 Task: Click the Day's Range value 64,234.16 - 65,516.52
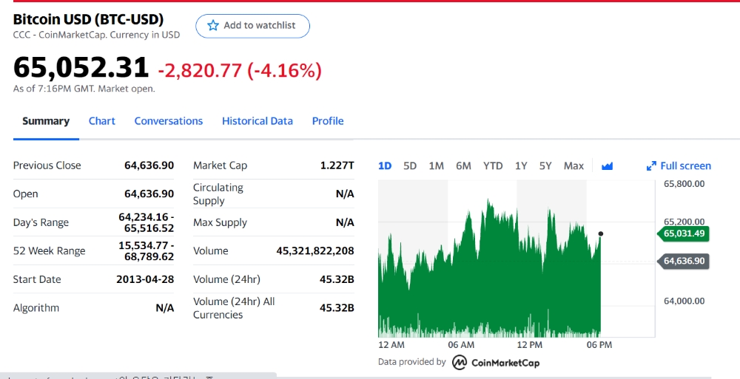tap(146, 222)
